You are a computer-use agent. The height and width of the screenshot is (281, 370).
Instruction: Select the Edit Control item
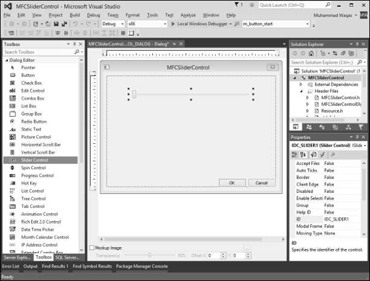[33, 91]
